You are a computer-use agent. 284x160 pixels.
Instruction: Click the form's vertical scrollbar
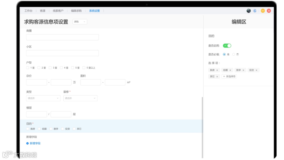(x=202, y=128)
